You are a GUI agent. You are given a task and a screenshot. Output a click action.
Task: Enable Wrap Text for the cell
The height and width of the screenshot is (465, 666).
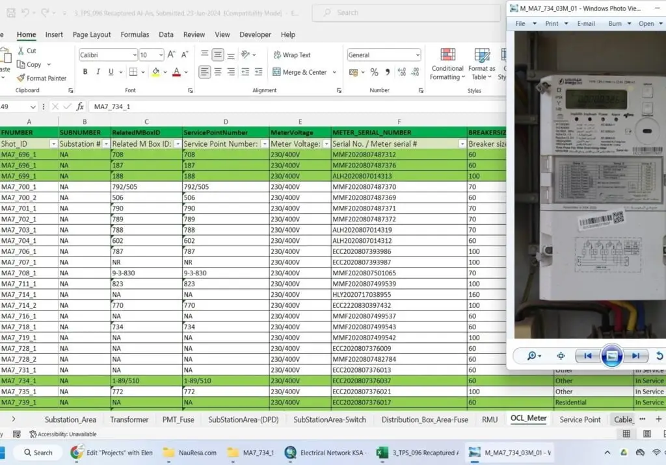coord(291,55)
